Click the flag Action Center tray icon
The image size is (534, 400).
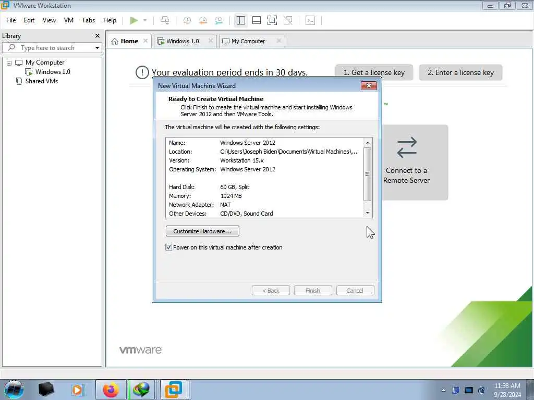[x=456, y=390]
